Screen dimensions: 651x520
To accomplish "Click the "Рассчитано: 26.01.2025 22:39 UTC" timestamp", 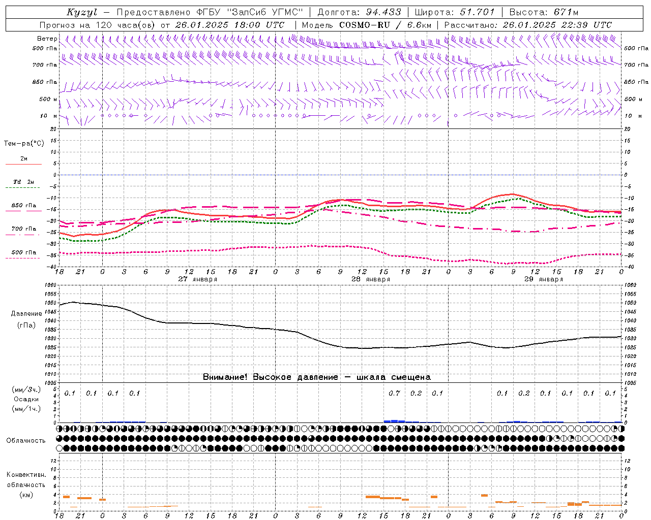I will [x=528, y=25].
